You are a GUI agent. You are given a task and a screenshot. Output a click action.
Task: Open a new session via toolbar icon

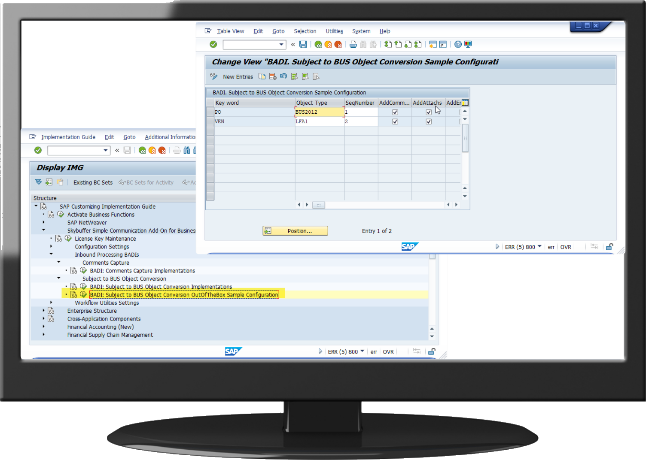pos(433,44)
